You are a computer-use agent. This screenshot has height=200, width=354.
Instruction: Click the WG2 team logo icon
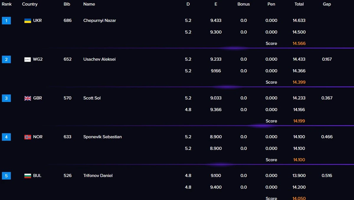[x=28, y=59]
